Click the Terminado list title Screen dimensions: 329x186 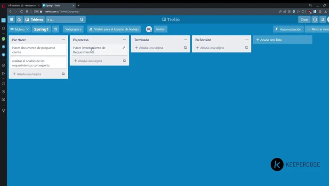[142, 40]
